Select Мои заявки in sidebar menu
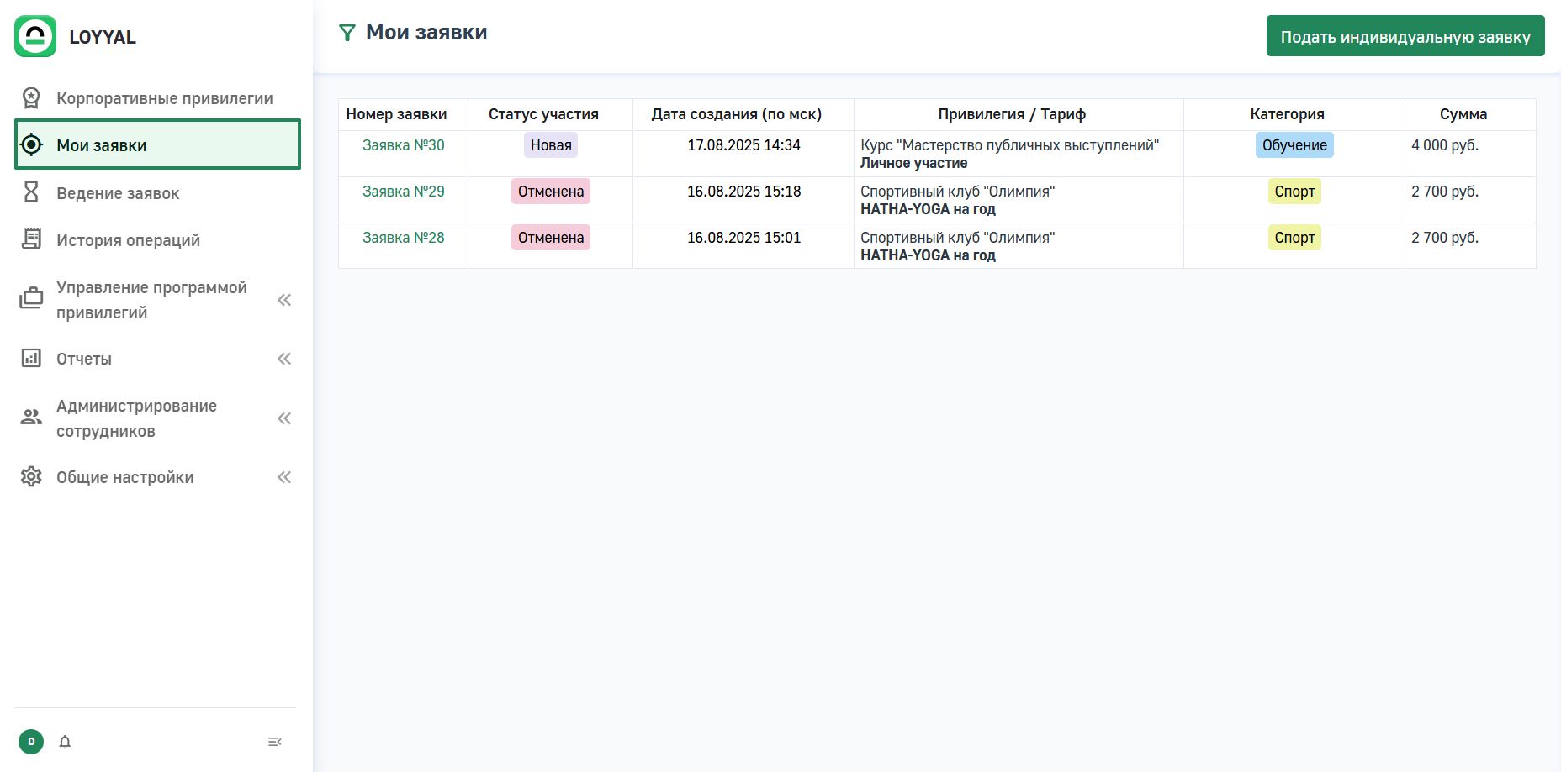Viewport: 1561px width, 772px height. pos(157,145)
